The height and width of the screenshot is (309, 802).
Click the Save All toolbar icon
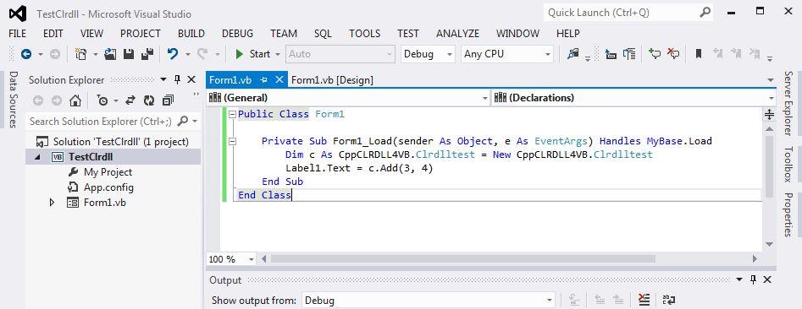pyautogui.click(x=148, y=54)
